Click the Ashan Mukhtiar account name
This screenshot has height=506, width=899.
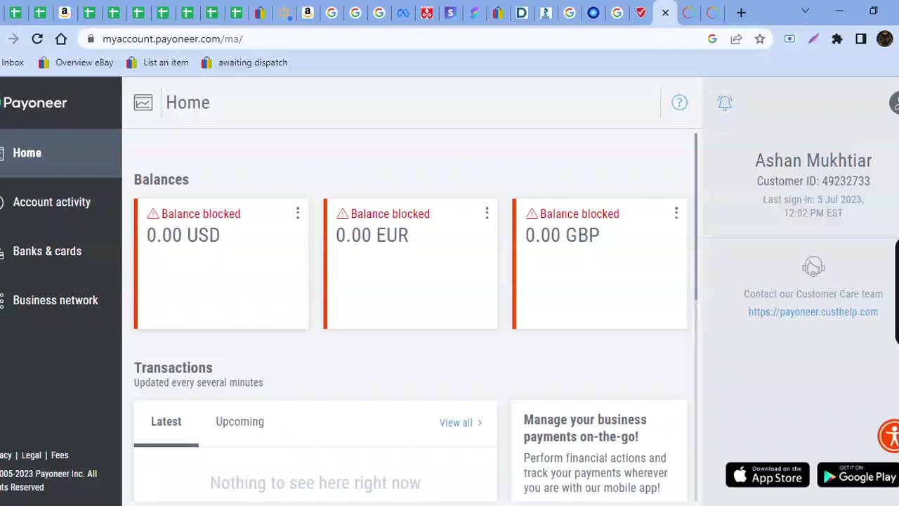point(813,161)
